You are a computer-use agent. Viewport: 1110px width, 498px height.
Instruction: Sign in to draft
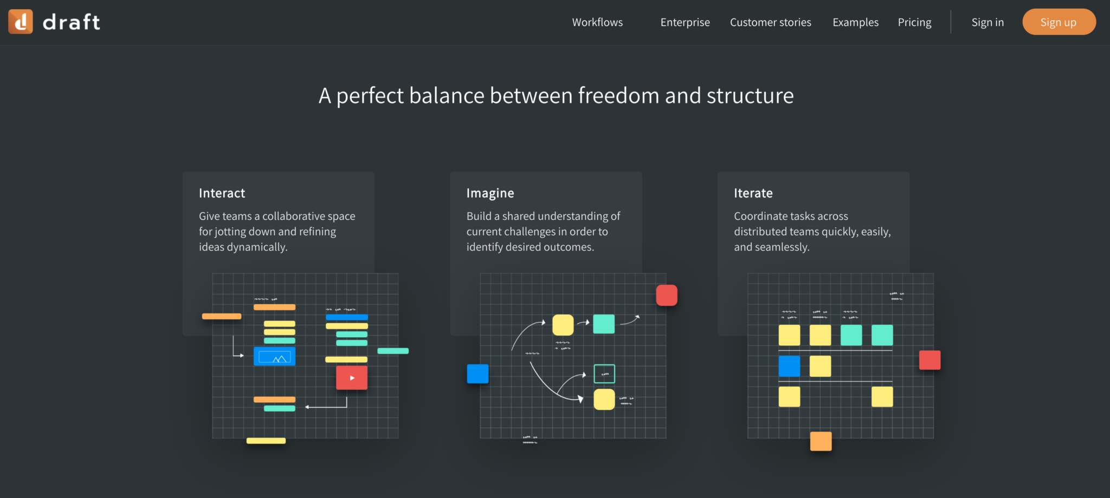point(988,22)
